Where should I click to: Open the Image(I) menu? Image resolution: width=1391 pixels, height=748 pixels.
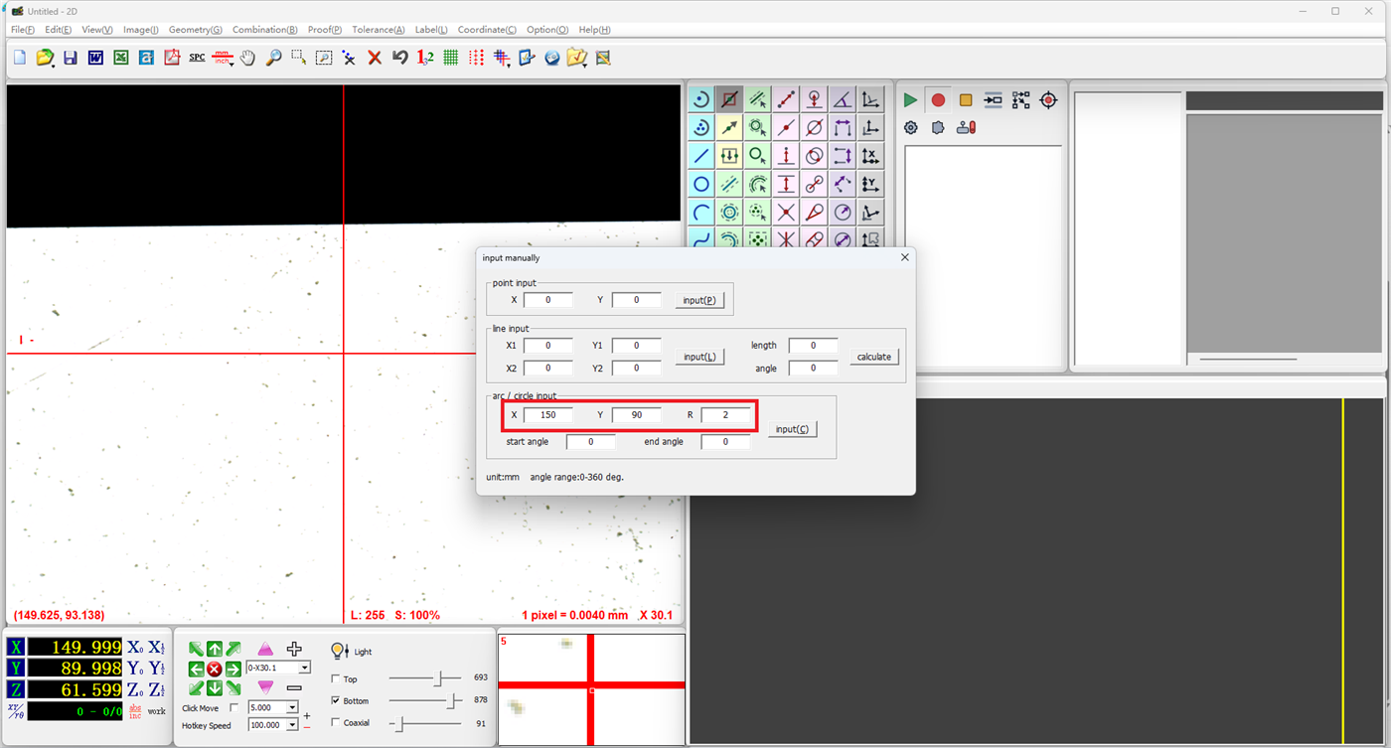tap(141, 30)
